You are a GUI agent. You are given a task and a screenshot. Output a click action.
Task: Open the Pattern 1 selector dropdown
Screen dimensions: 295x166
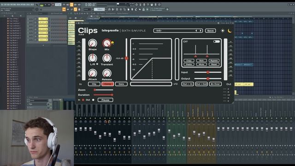[100, 9]
